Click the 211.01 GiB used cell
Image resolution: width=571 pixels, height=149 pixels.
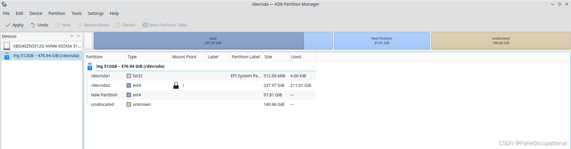tap(301, 85)
